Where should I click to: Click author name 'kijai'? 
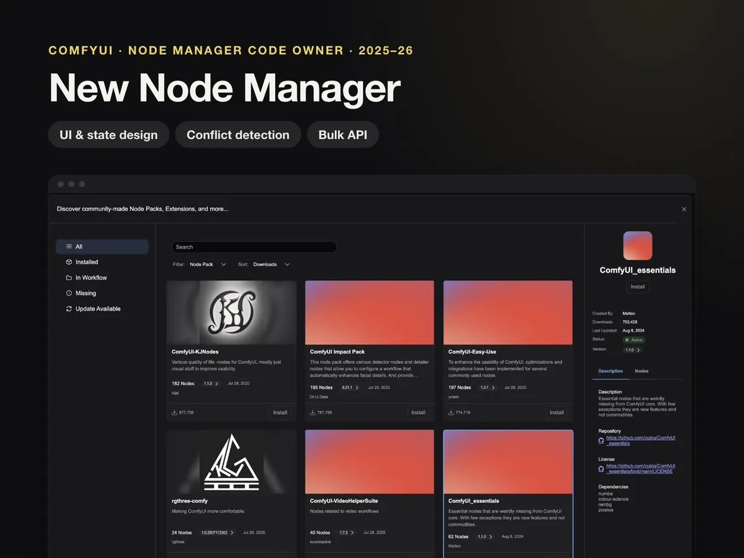(176, 393)
